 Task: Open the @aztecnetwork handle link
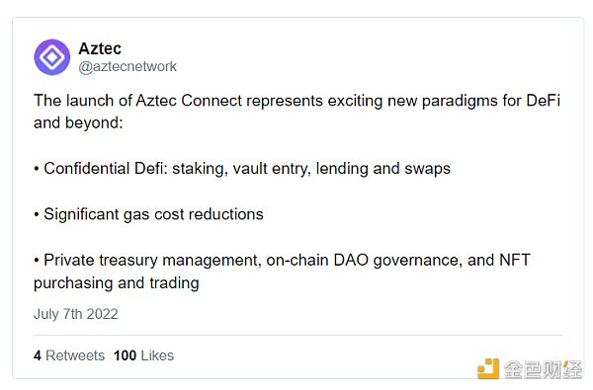[127, 66]
